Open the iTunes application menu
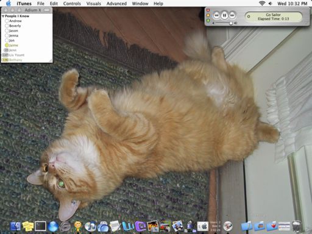Screen dimensions: 312x234 click(x=24, y=4)
